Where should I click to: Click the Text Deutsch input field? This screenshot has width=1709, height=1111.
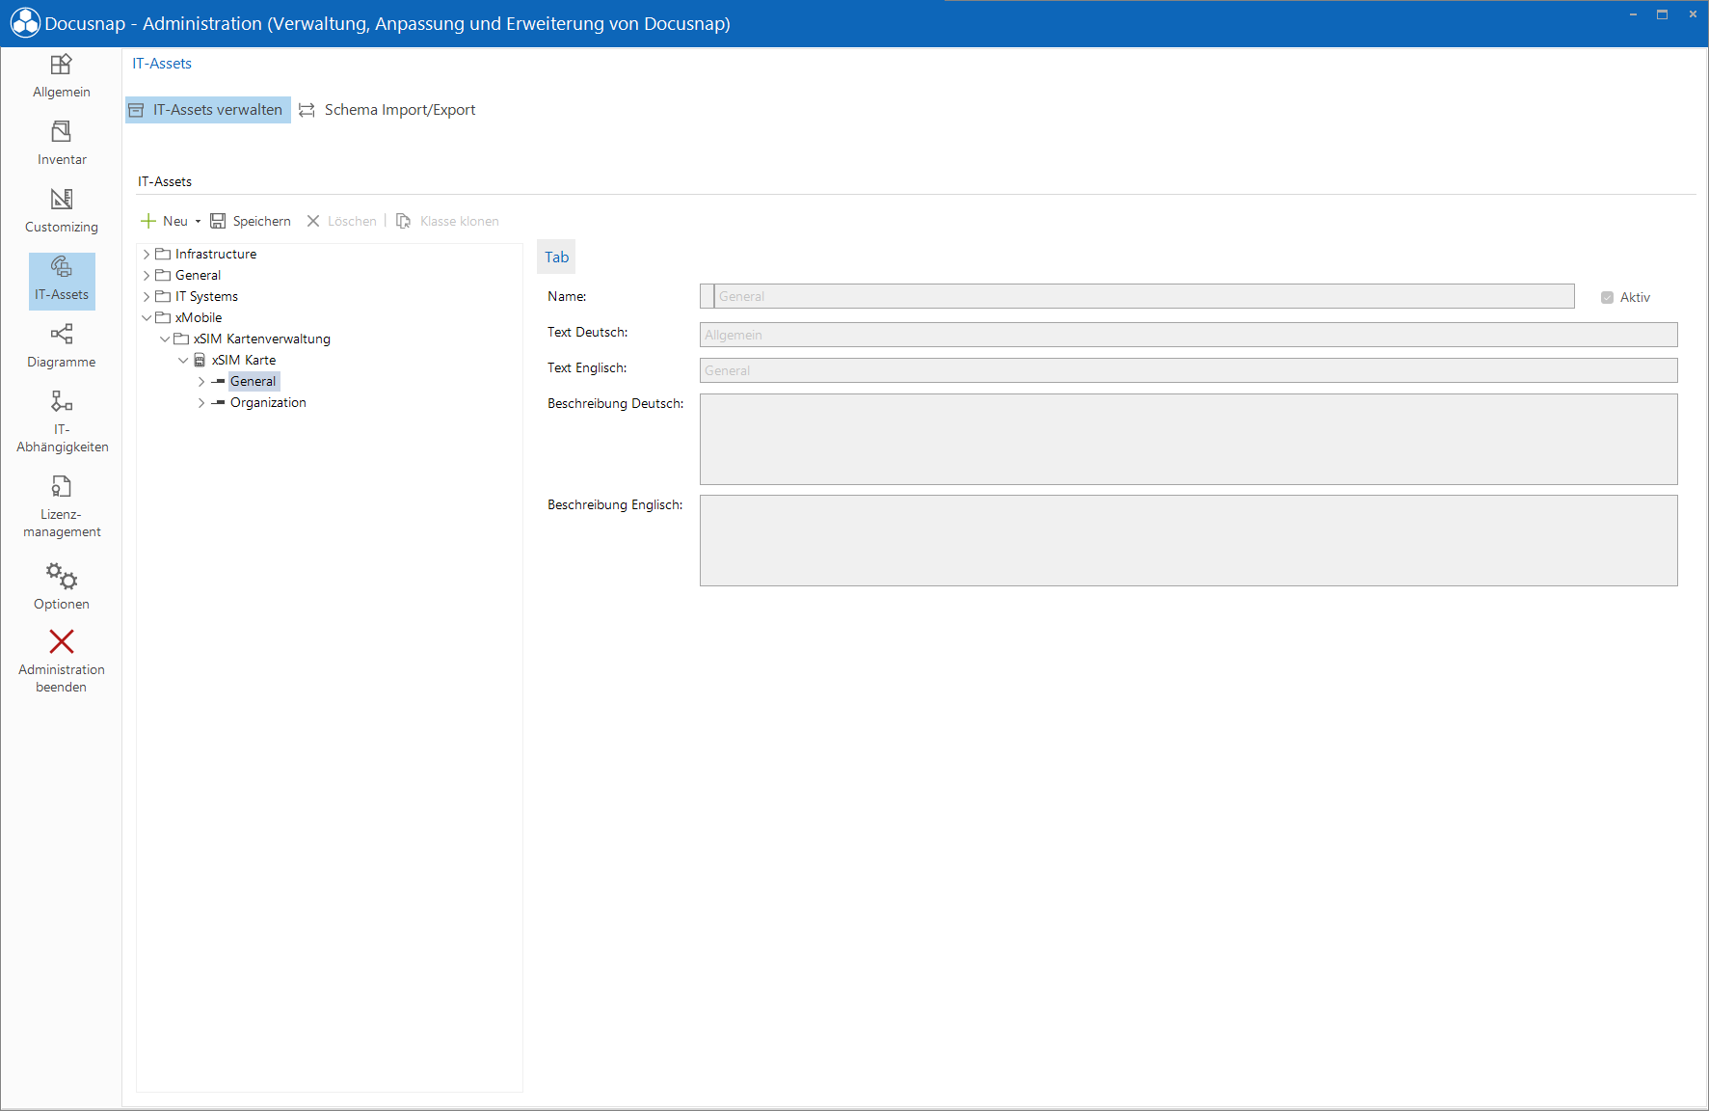(1188, 335)
